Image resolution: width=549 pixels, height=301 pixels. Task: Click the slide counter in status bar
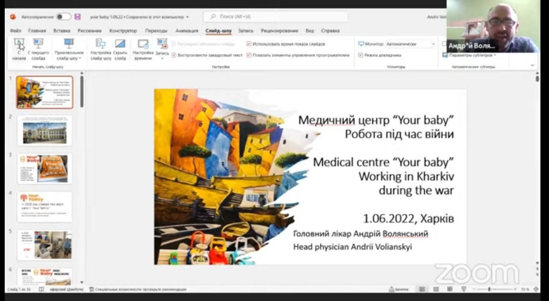click(18, 289)
